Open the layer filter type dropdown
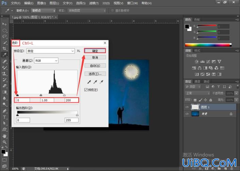The width and height of the screenshot is (240, 171). pos(193,87)
